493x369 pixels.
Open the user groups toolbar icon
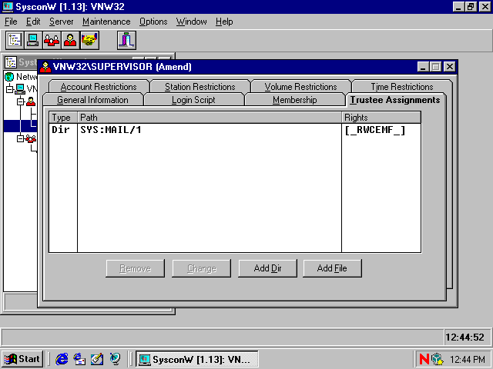52,40
